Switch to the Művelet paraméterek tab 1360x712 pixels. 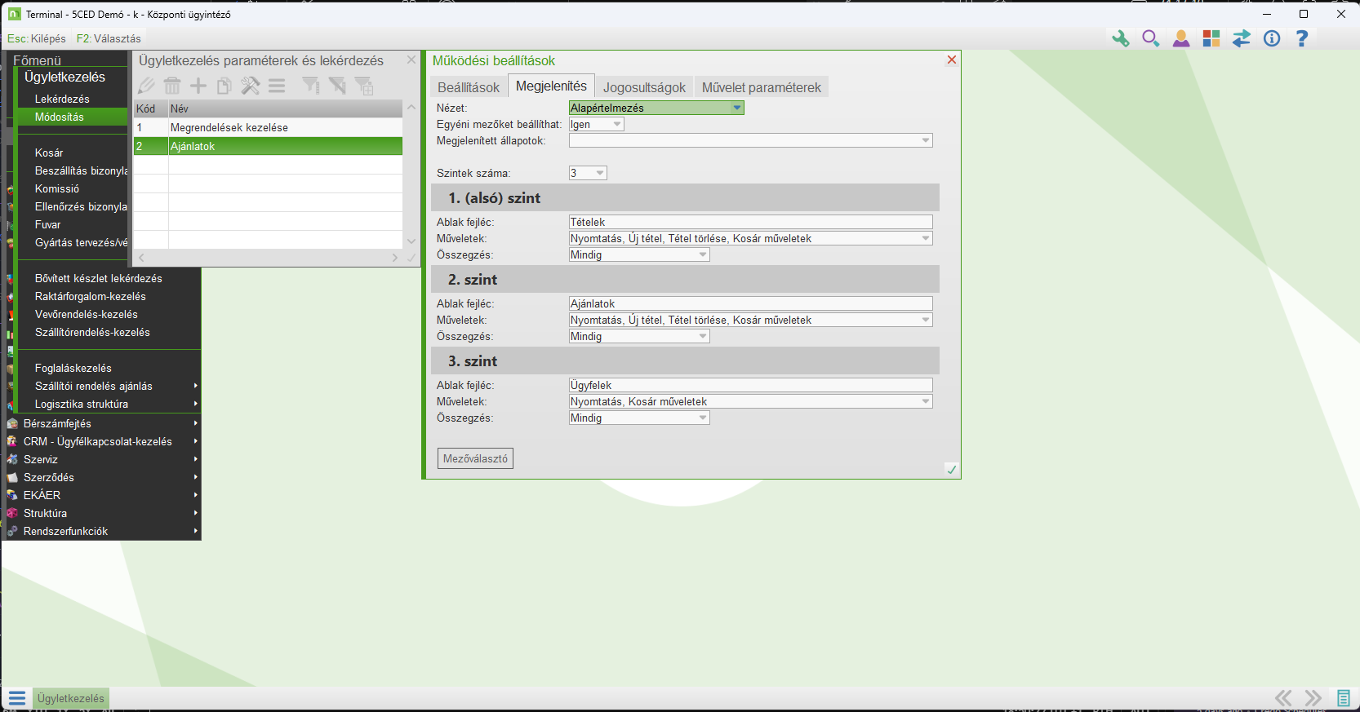[x=762, y=87]
